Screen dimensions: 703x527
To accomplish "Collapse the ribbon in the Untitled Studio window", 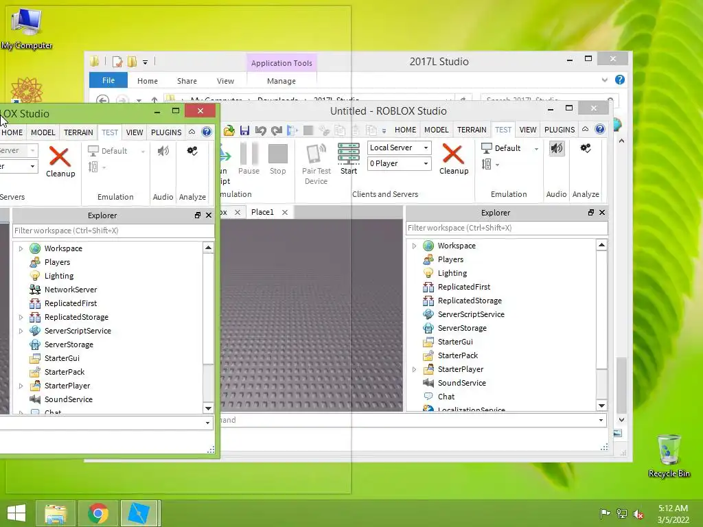I will pos(585,129).
